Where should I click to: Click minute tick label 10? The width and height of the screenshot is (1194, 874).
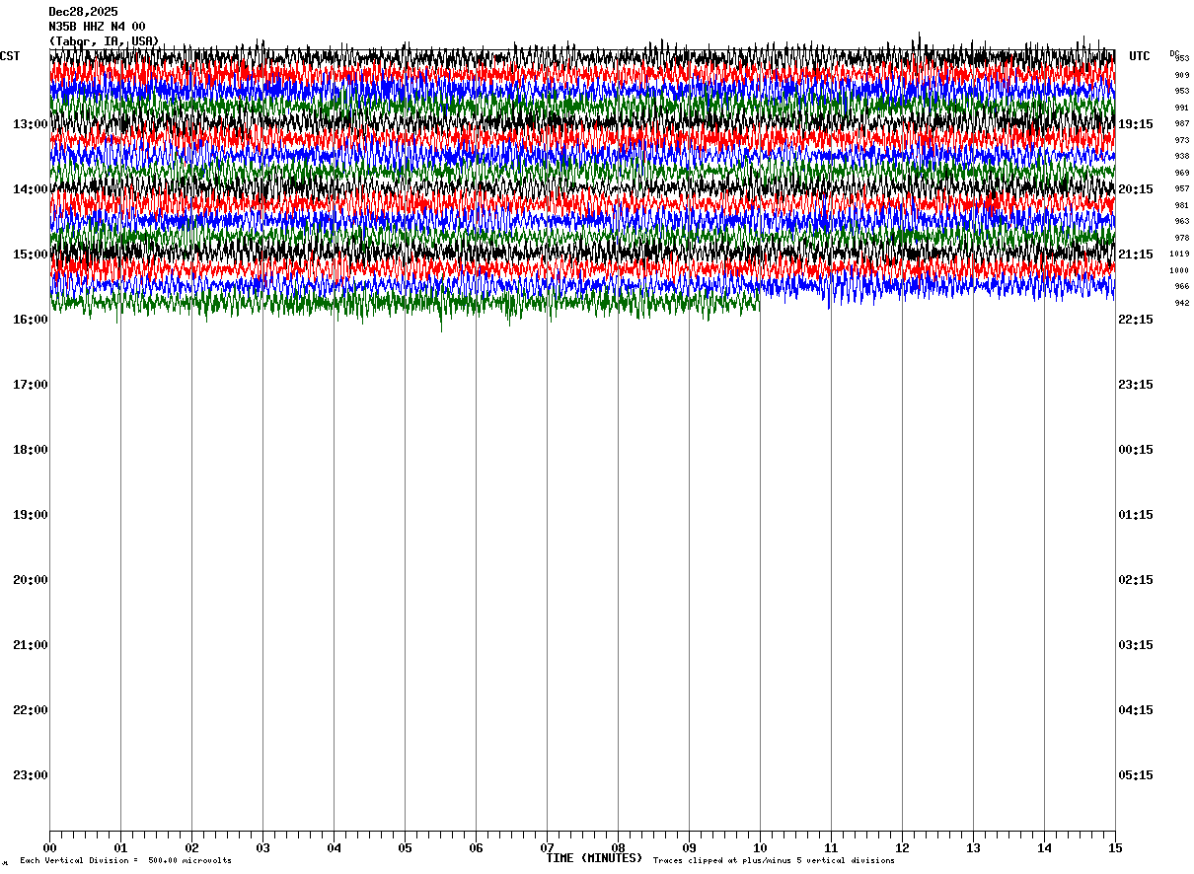[x=761, y=848]
